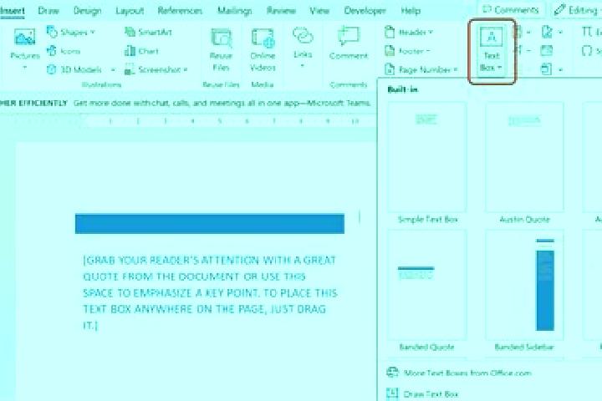Screen dimensions: 602x401
Task: Click More Text Boxes from Office.com
Action: point(459,373)
